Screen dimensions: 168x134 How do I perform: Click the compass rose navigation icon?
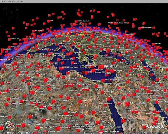[x=9, y=124]
